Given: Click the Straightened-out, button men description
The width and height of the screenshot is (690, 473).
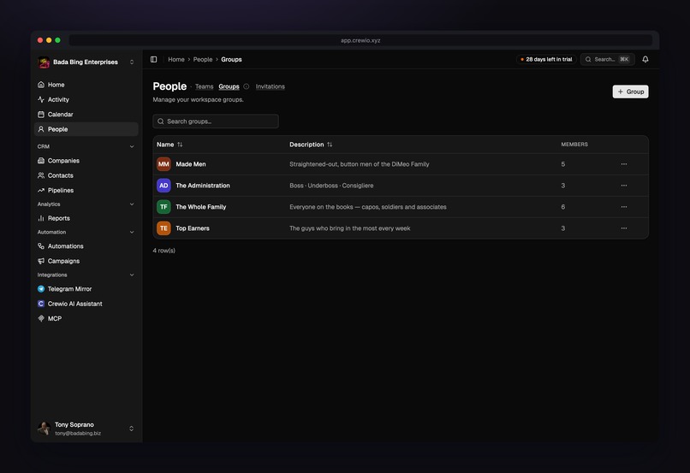Looking at the screenshot, I should [359, 164].
